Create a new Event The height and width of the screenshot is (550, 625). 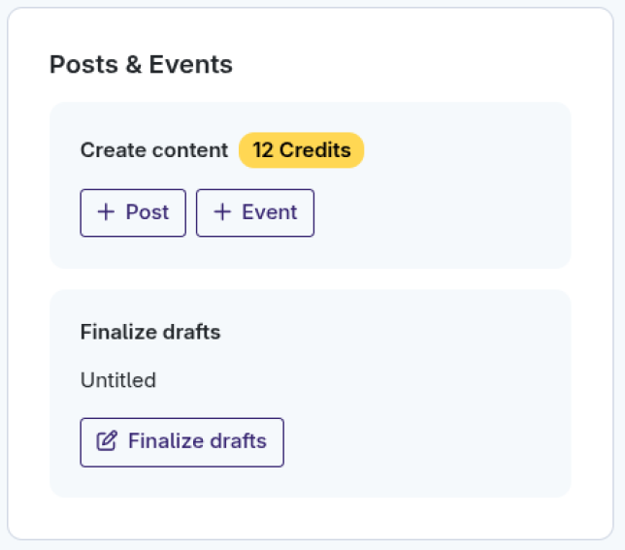pyautogui.click(x=255, y=212)
